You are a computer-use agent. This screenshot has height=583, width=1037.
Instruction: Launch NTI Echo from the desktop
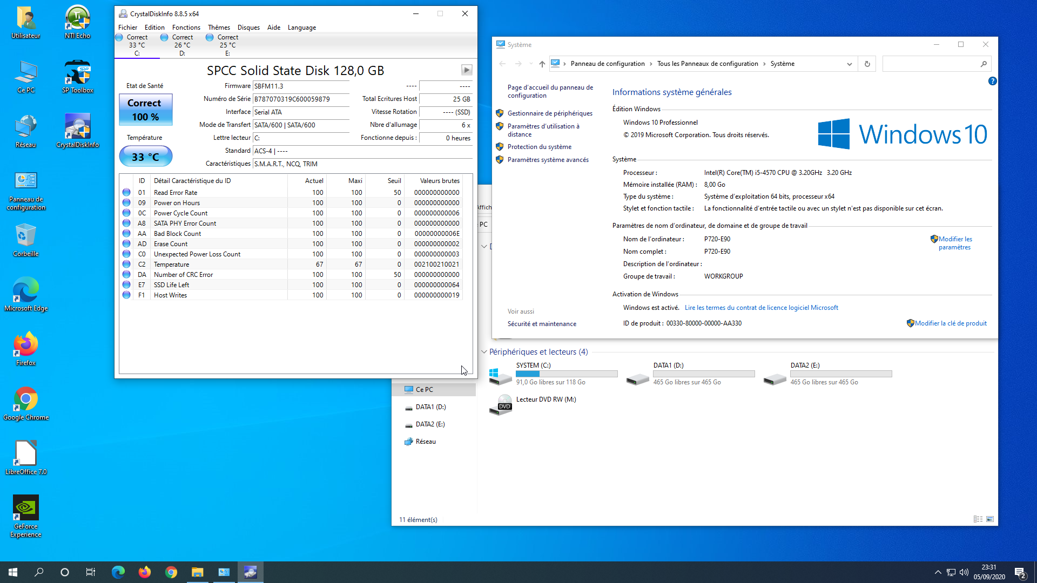[x=77, y=22]
